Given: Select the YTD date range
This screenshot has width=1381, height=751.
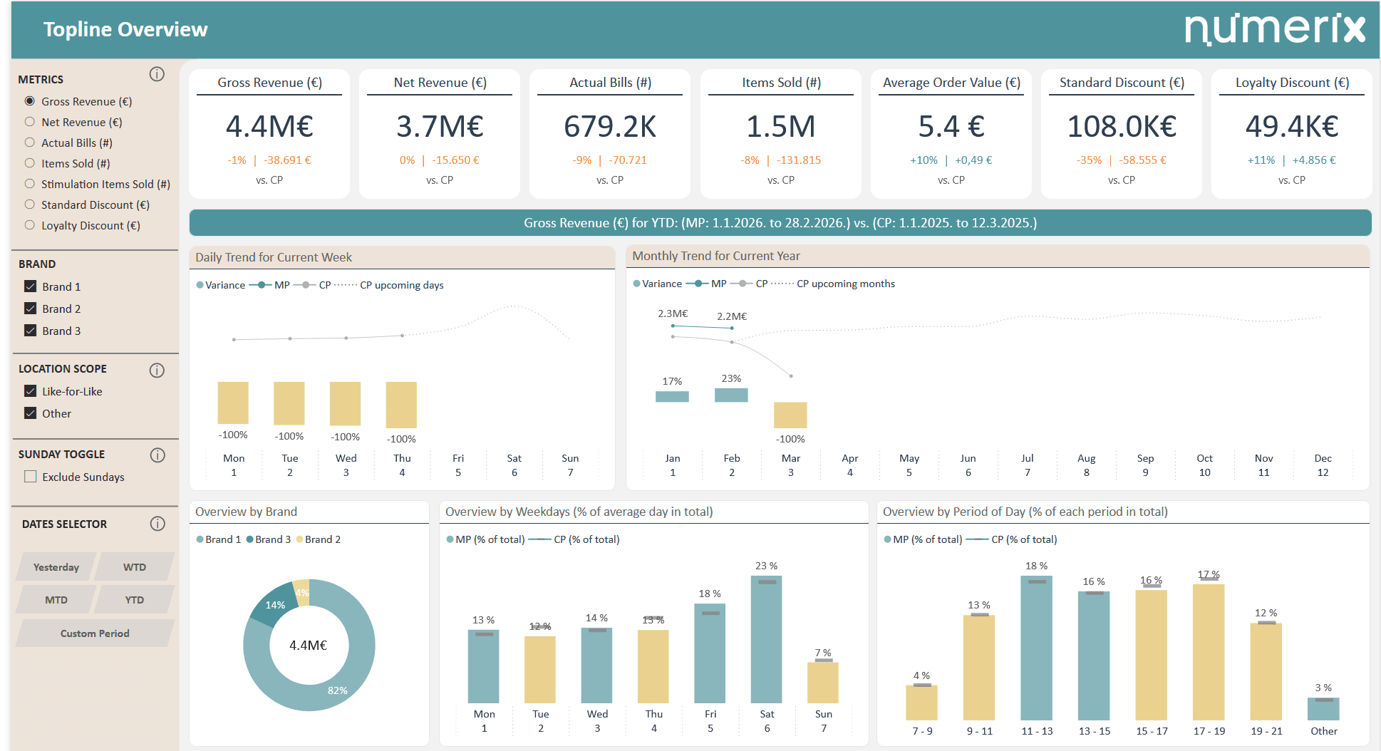Looking at the screenshot, I should (x=133, y=599).
